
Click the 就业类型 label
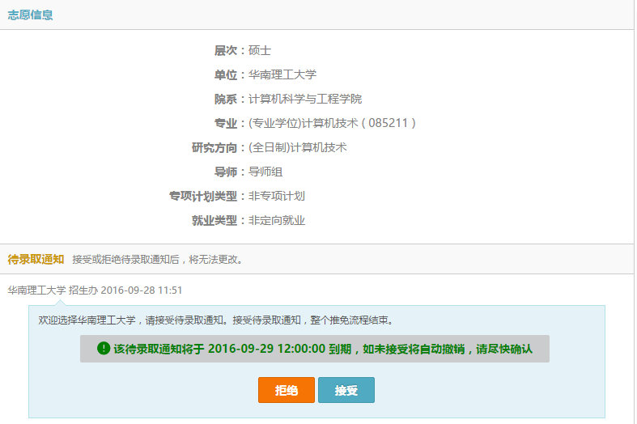click(214, 221)
